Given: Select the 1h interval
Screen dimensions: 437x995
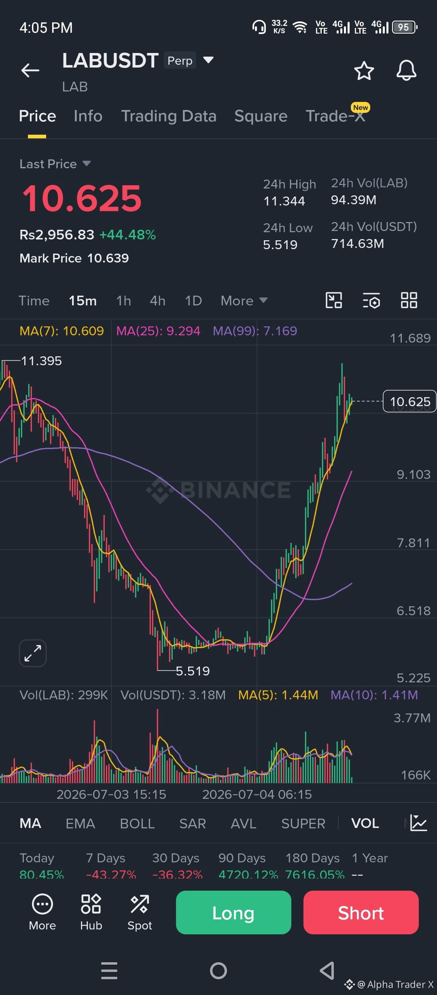Looking at the screenshot, I should click(123, 301).
